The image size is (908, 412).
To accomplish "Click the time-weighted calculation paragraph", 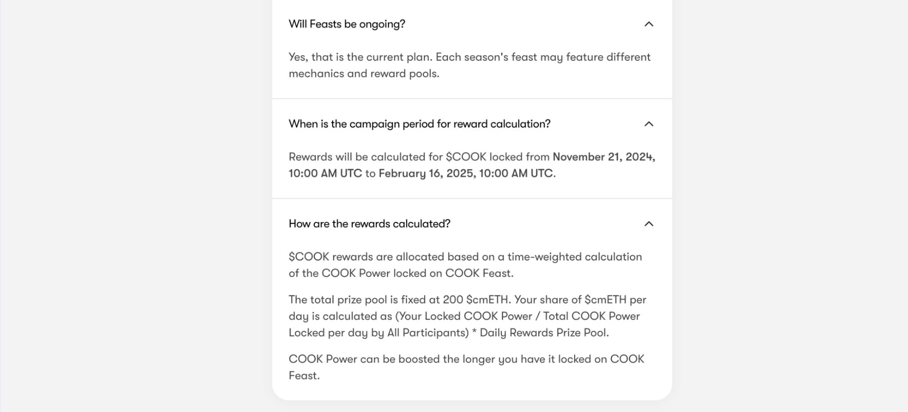I will point(465,265).
